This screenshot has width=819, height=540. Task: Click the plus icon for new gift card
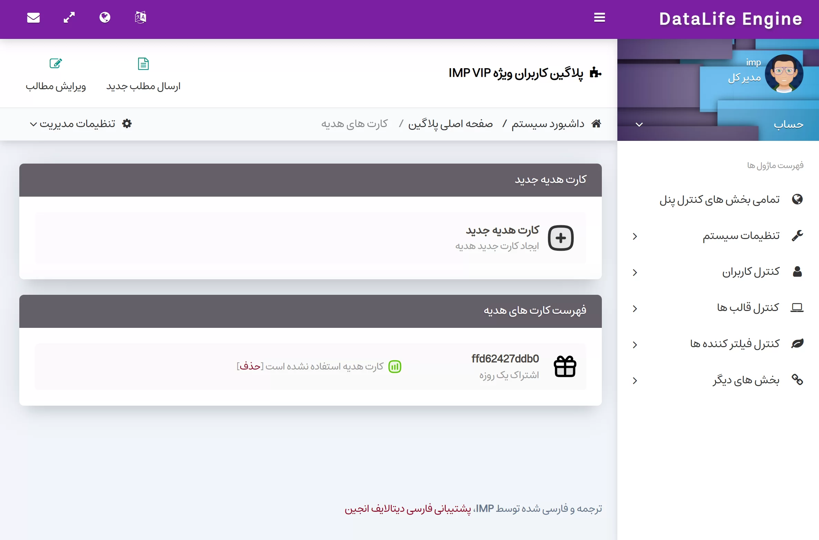click(x=560, y=238)
